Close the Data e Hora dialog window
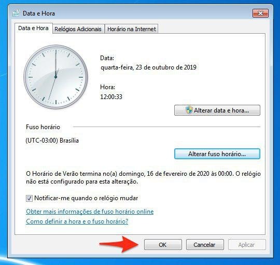The width and height of the screenshot is (280, 265). click(260, 13)
